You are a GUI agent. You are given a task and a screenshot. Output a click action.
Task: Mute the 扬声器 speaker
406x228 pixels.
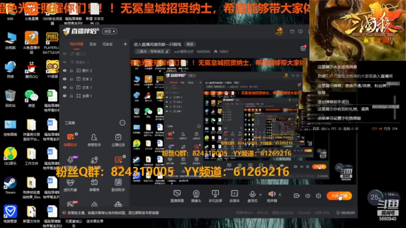point(272,196)
